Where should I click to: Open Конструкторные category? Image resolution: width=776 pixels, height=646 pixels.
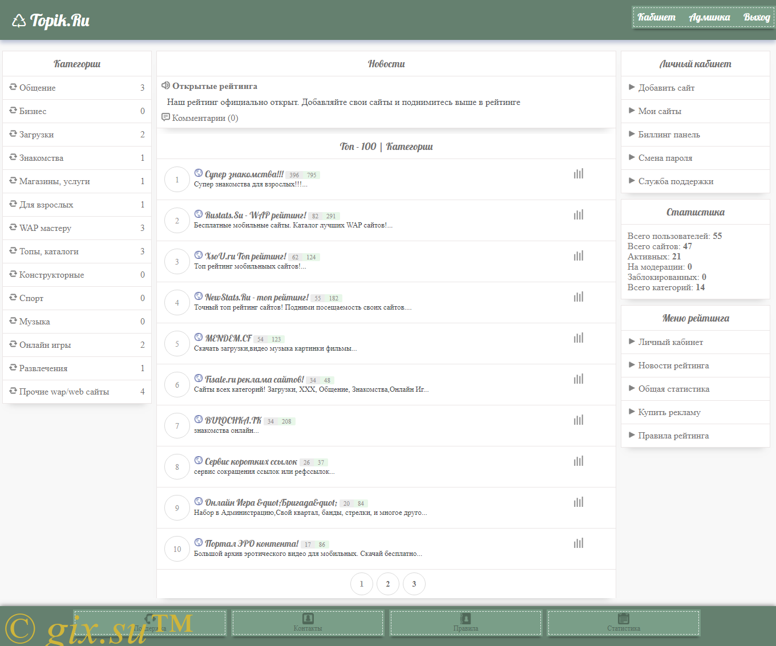pos(77,275)
